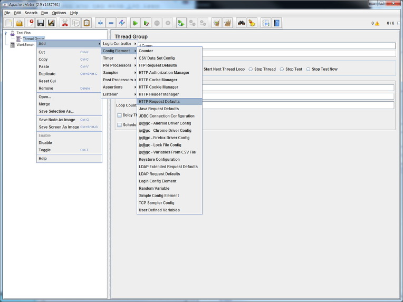Viewport: 403px width, 302px height.
Task: Reset search with the broom icon
Action: pyautogui.click(x=252, y=23)
